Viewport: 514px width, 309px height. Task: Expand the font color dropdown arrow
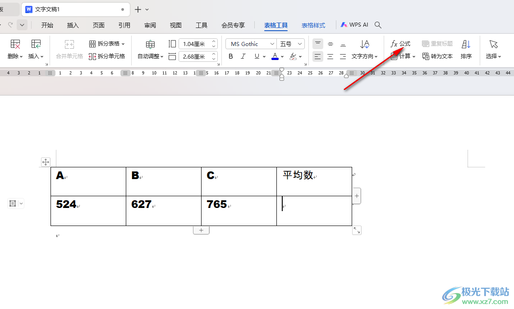(x=282, y=57)
